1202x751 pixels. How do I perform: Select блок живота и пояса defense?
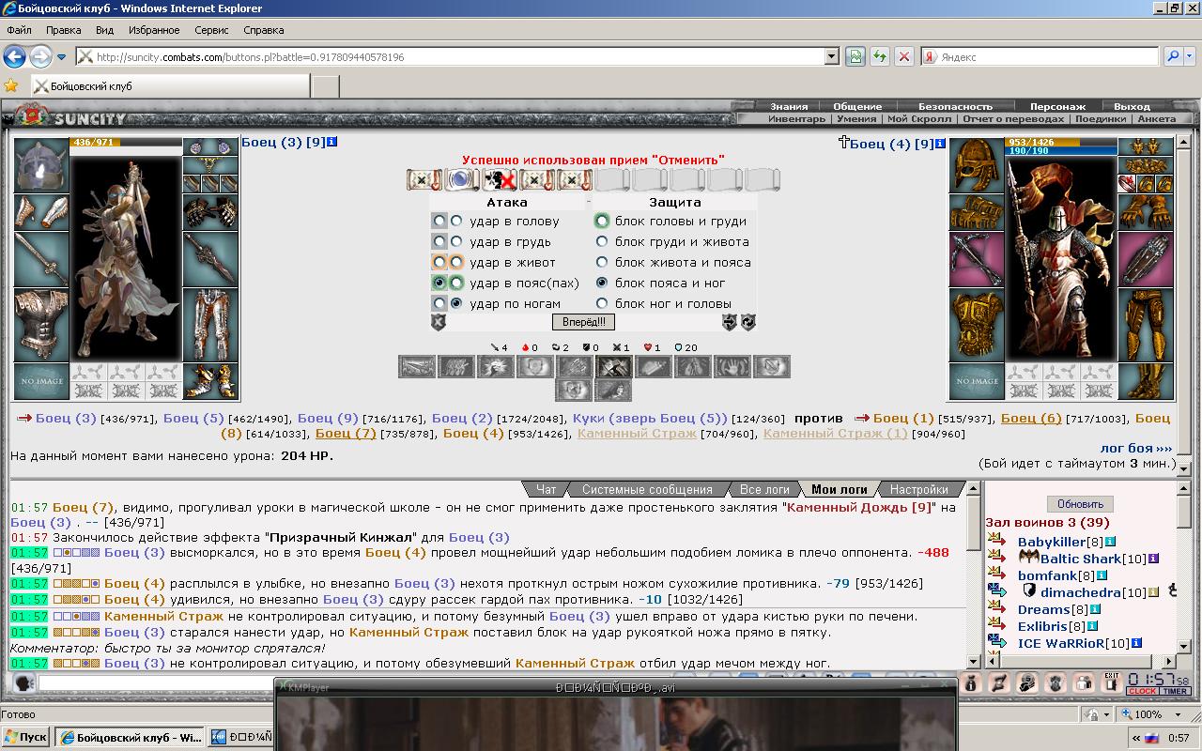602,263
